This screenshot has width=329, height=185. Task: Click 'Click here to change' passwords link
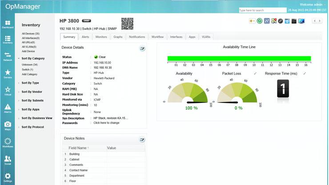[106, 123]
